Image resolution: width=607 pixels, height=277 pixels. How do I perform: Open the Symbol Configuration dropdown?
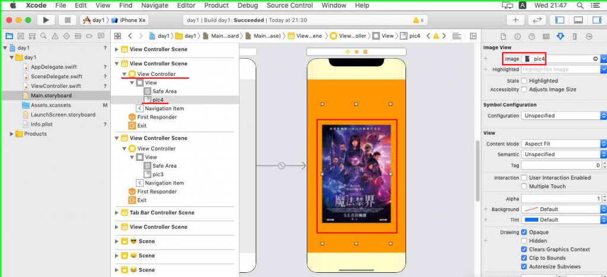click(564, 116)
